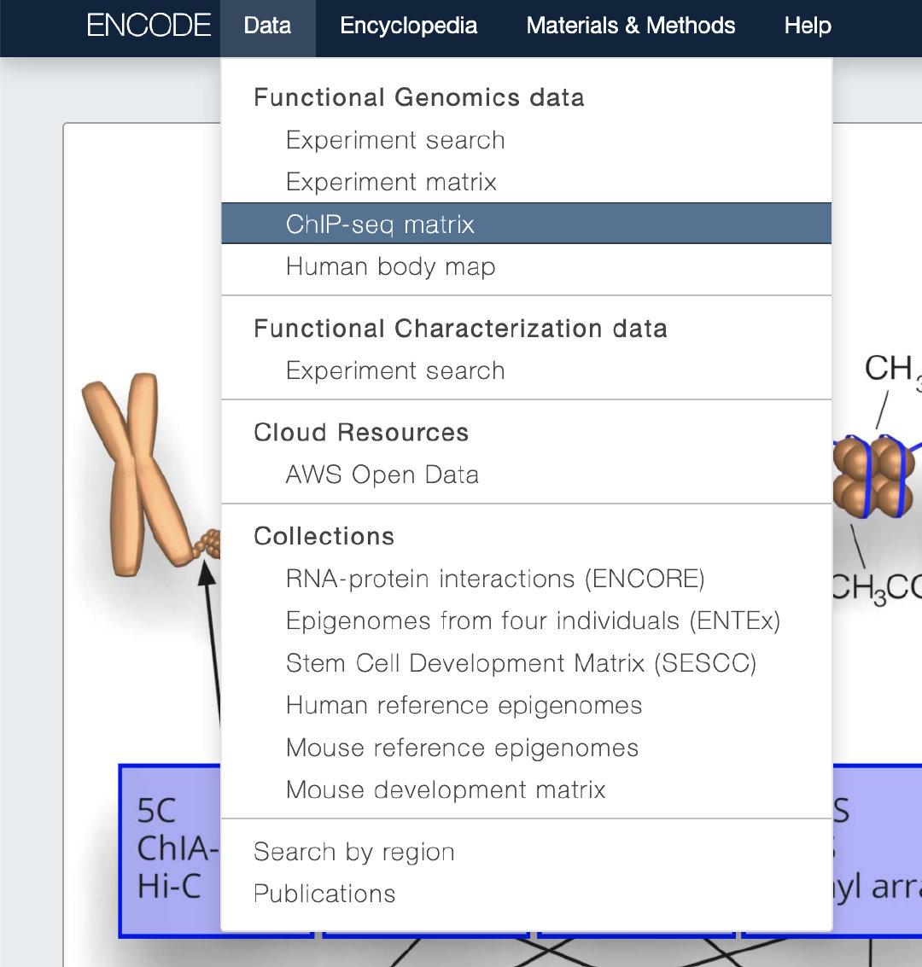This screenshot has width=922, height=967.
Task: Click the ENCODE logo
Action: (149, 26)
